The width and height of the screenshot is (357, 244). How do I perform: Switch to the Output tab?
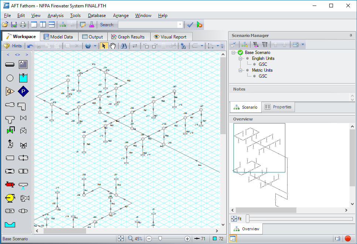click(x=92, y=37)
